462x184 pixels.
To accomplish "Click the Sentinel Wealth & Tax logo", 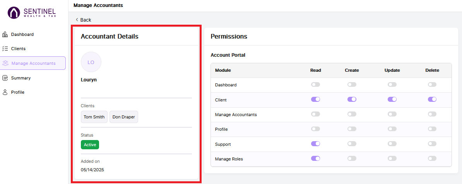I will (31, 13).
